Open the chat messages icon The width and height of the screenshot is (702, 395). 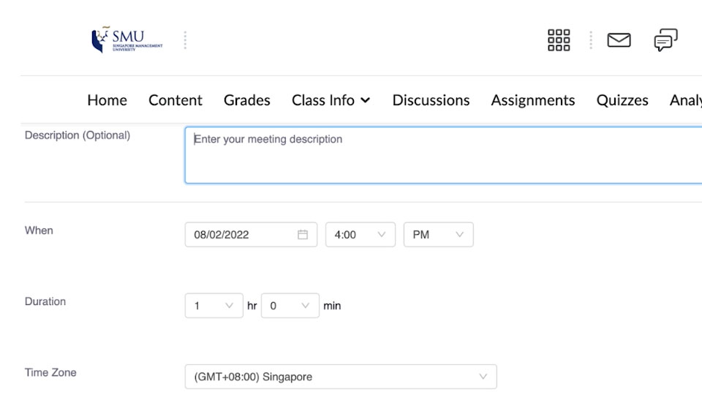[x=665, y=40]
